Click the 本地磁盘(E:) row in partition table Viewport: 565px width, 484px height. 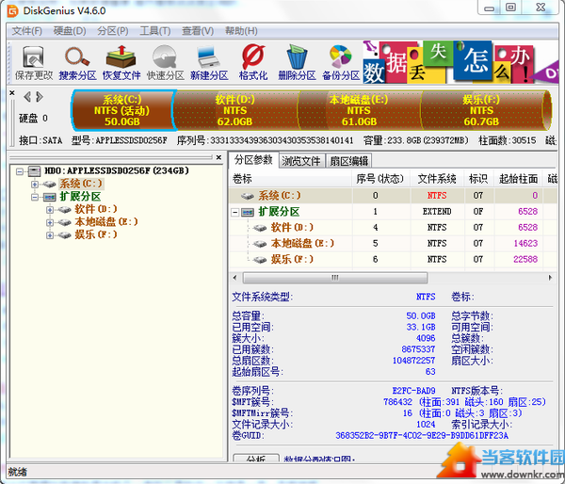tap(393, 243)
